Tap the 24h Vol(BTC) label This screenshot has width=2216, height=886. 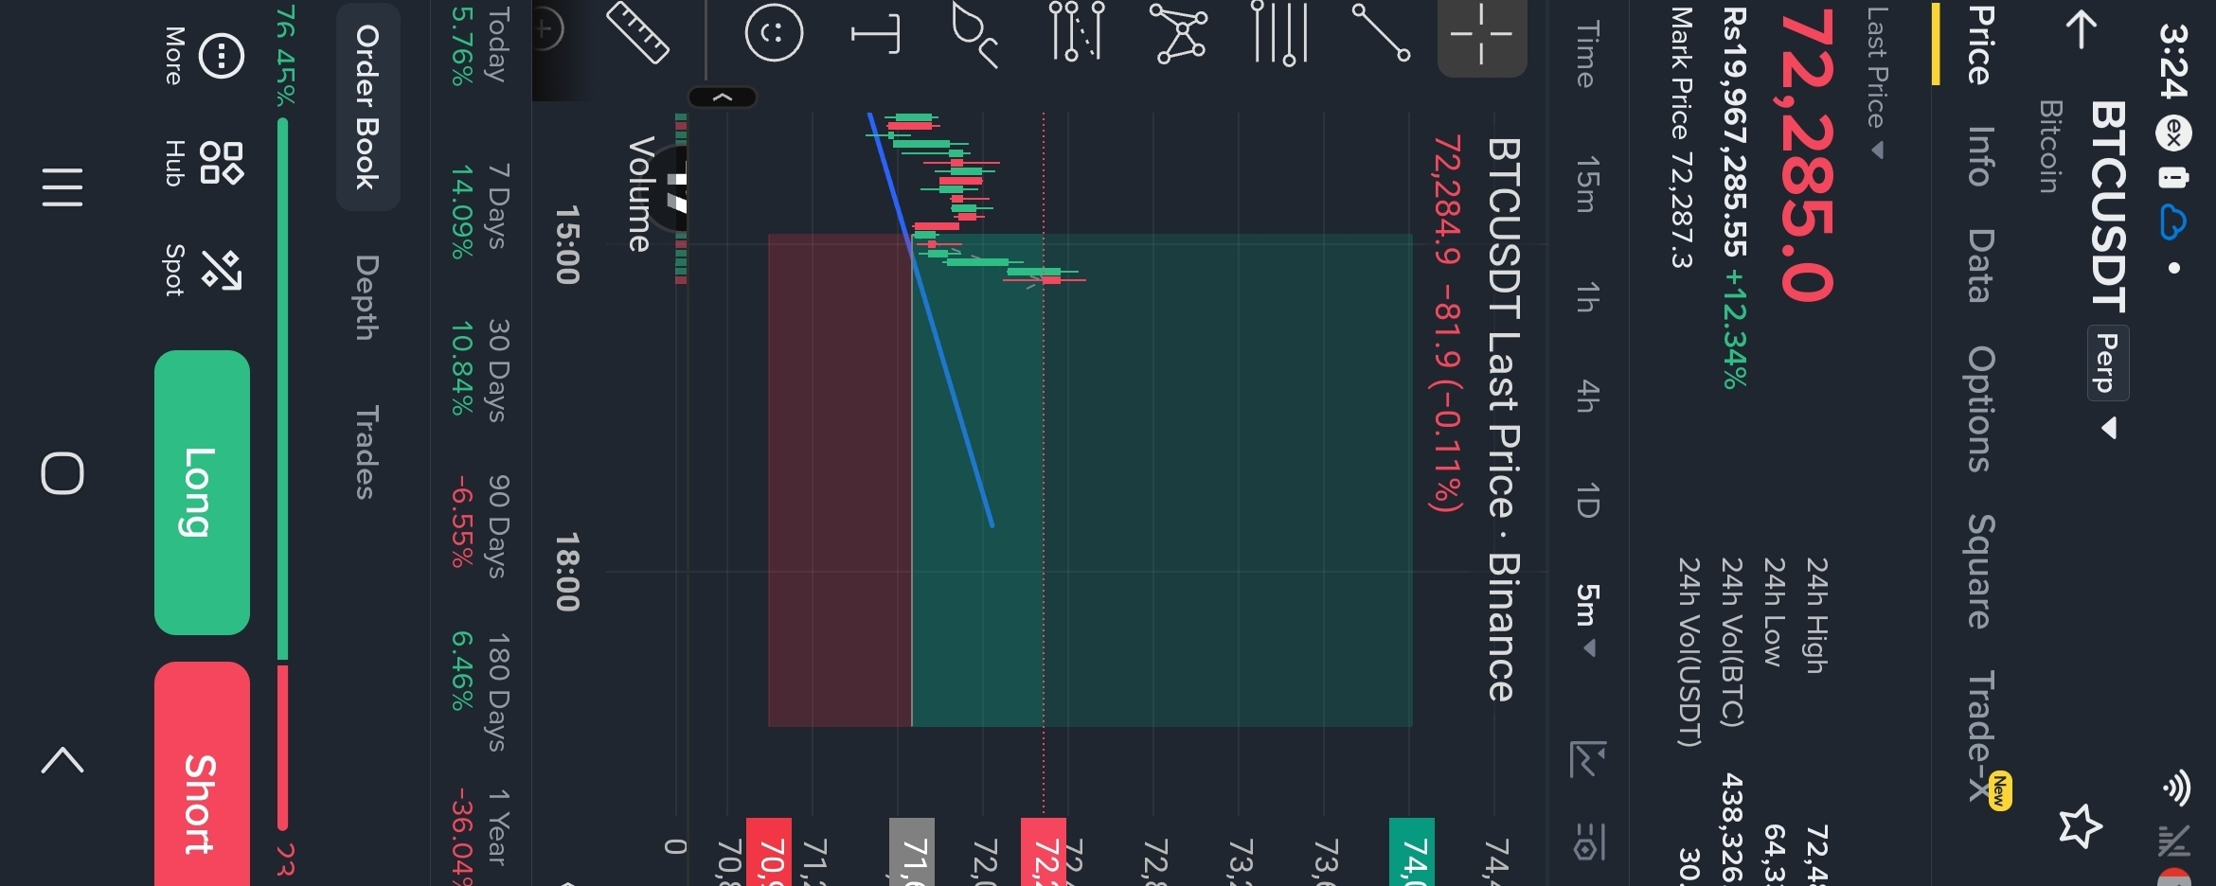pyautogui.click(x=1732, y=642)
